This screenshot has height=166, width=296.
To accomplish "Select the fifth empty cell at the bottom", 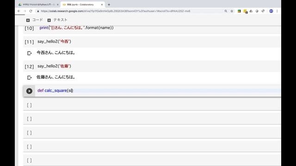I will (152, 160).
